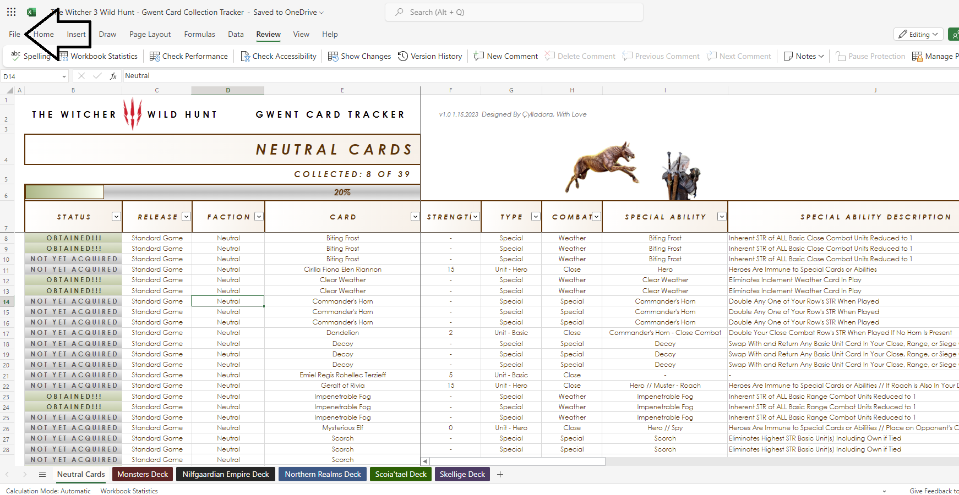
Task: Open the TYPE column filter dropdown
Action: pos(536,217)
